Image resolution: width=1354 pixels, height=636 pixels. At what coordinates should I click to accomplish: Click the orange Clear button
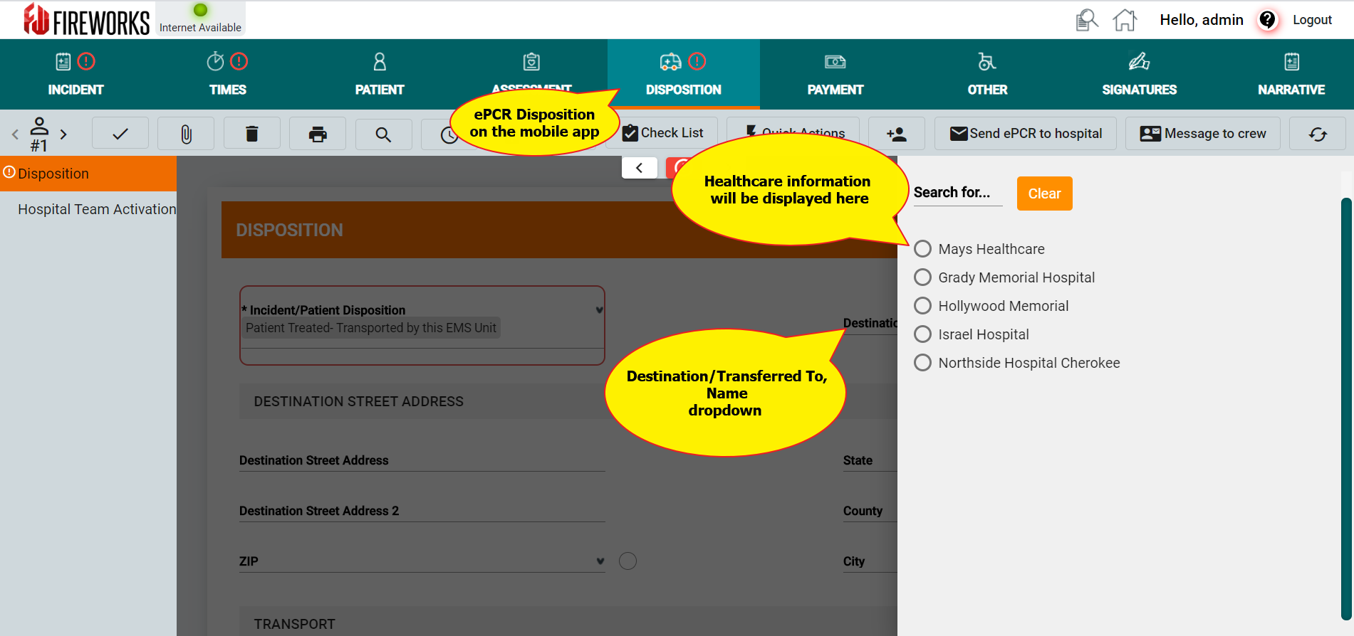[1044, 194]
